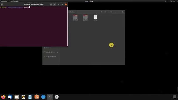Click the volume icon in system tray

[171, 1]
